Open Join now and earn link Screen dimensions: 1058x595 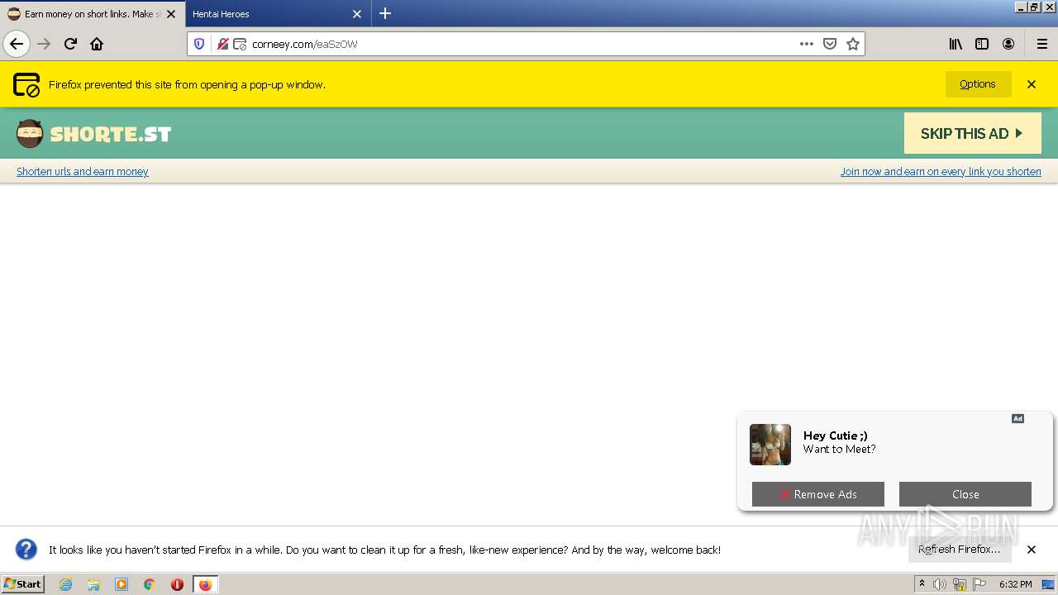[x=941, y=172]
